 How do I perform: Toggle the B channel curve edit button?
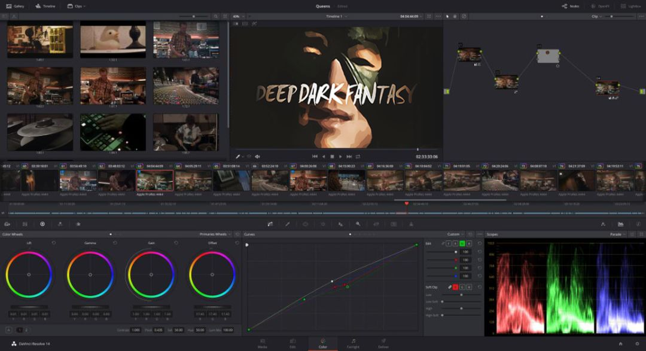click(x=469, y=243)
